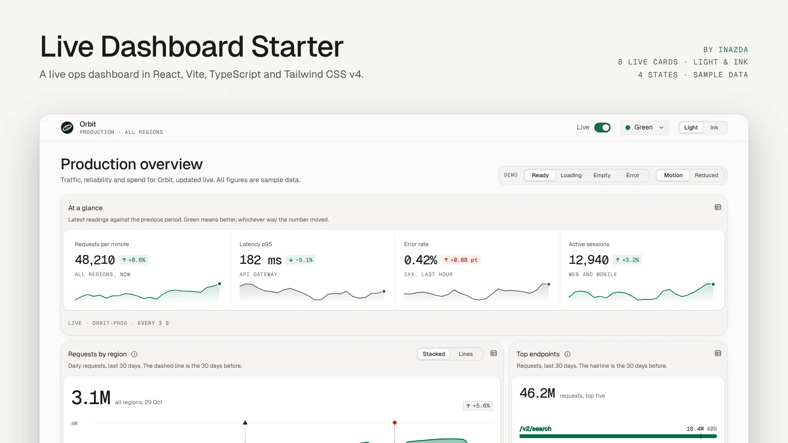The height and width of the screenshot is (443, 788).
Task: Click the /v2/search endpoint label
Action: click(535, 429)
